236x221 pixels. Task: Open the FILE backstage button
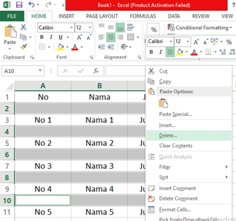(12, 16)
